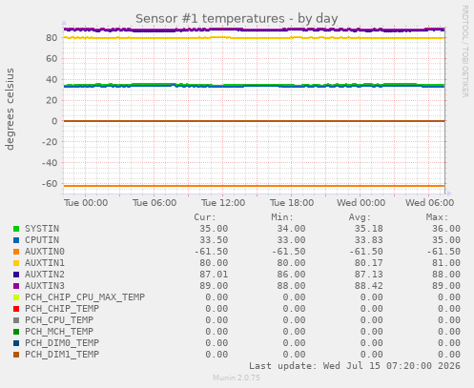This screenshot has width=474, height=388.
Task: Click the graph title 'Sensor #1 temperatures - by day'
Action: pos(237,19)
